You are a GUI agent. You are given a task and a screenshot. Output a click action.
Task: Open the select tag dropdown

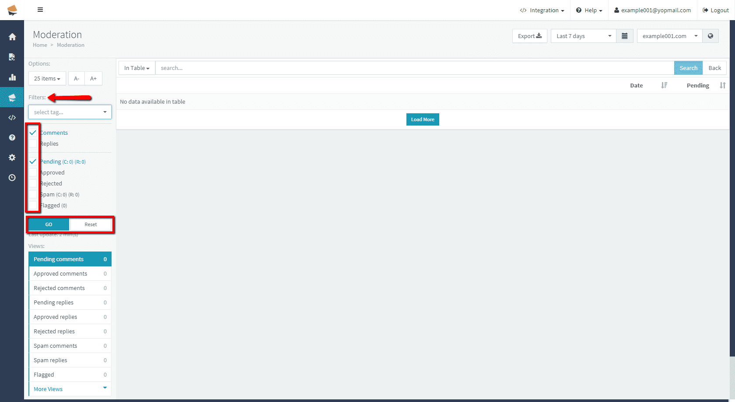tap(70, 112)
